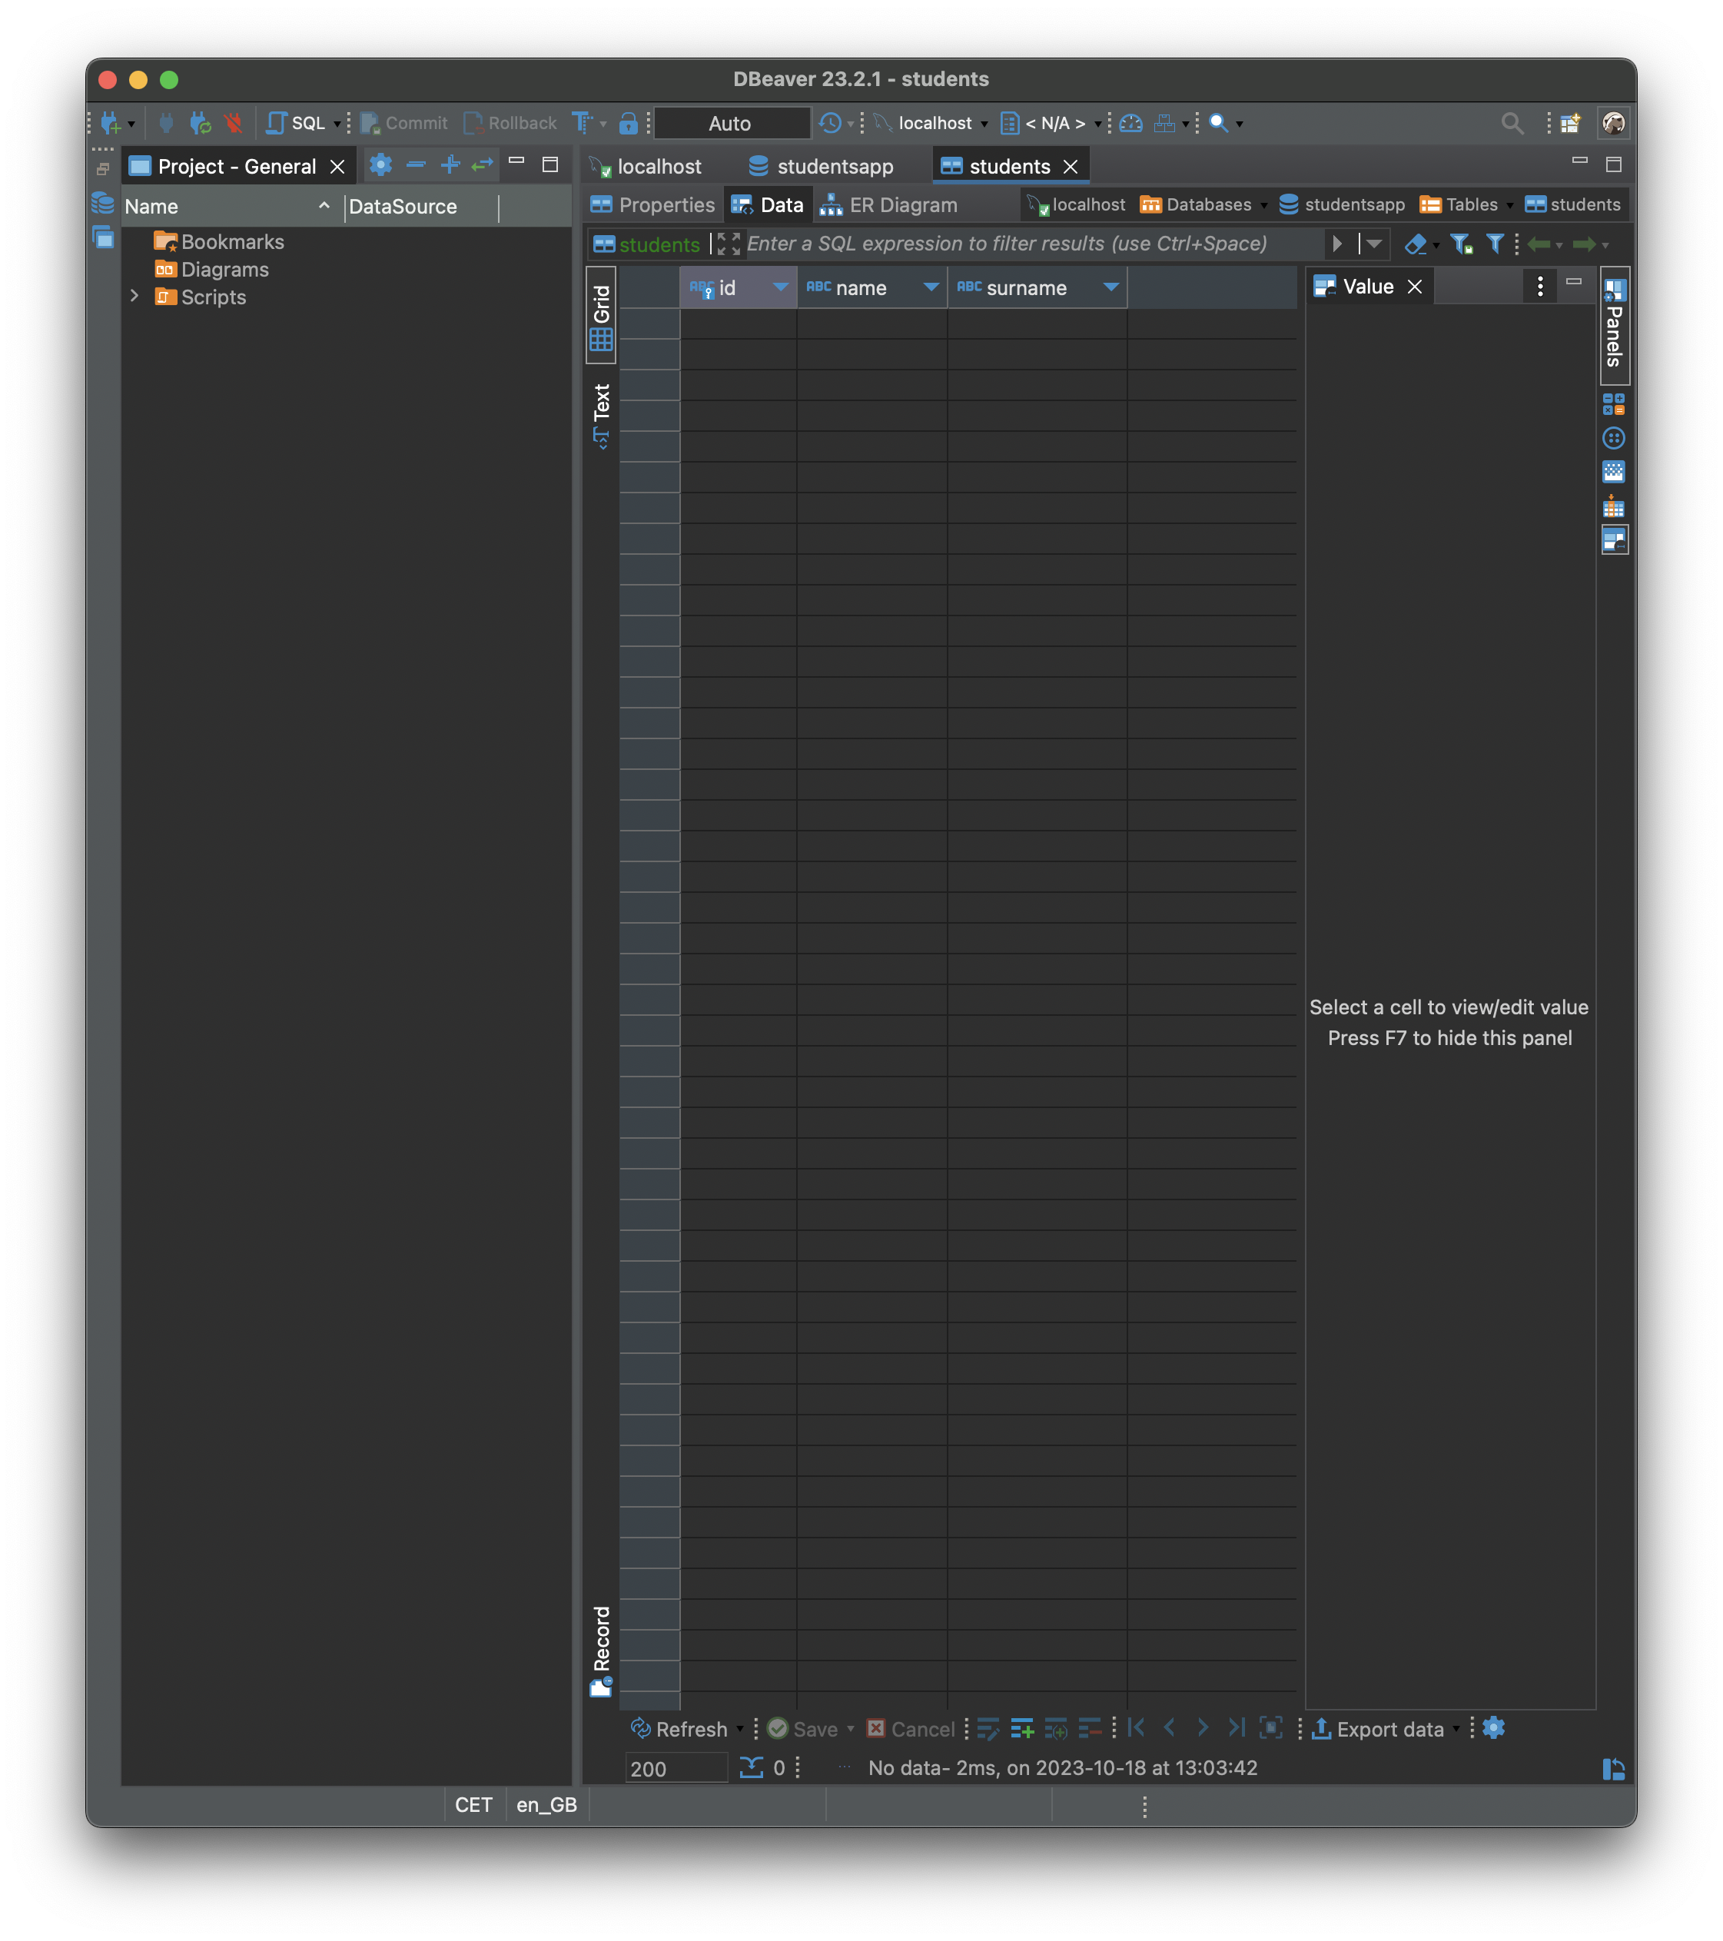
Task: Click the Commit button
Action: coord(405,122)
